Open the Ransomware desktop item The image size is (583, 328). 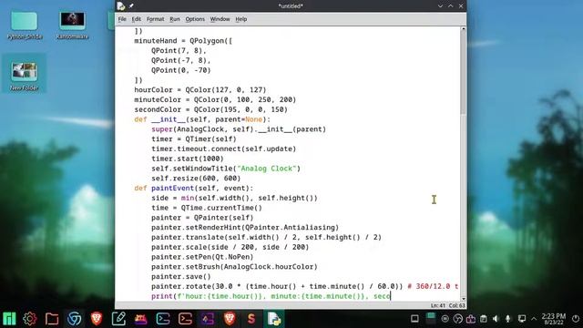coord(72,26)
